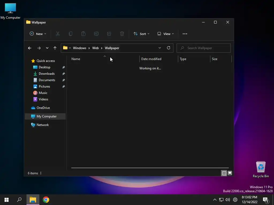Open recent locations chevron
The height and width of the screenshot is (205, 274).
pyautogui.click(x=47, y=48)
